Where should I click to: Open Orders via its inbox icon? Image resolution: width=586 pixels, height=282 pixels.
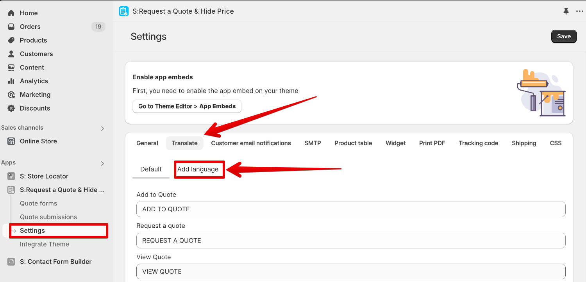coord(11,27)
